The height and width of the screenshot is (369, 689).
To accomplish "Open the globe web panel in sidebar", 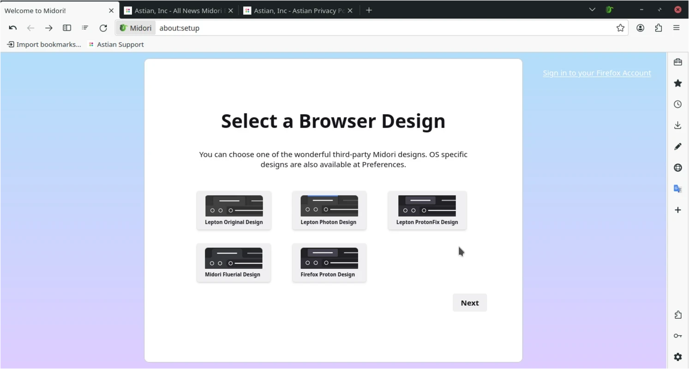I will (678, 168).
